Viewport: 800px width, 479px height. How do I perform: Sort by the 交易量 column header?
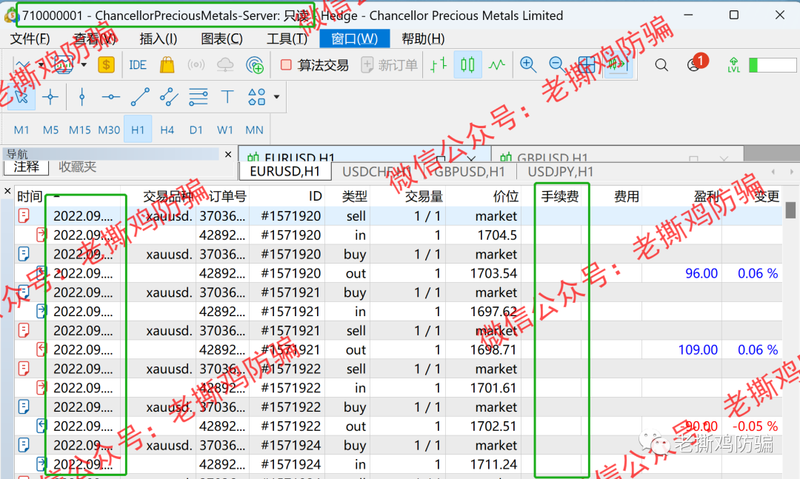point(424,196)
